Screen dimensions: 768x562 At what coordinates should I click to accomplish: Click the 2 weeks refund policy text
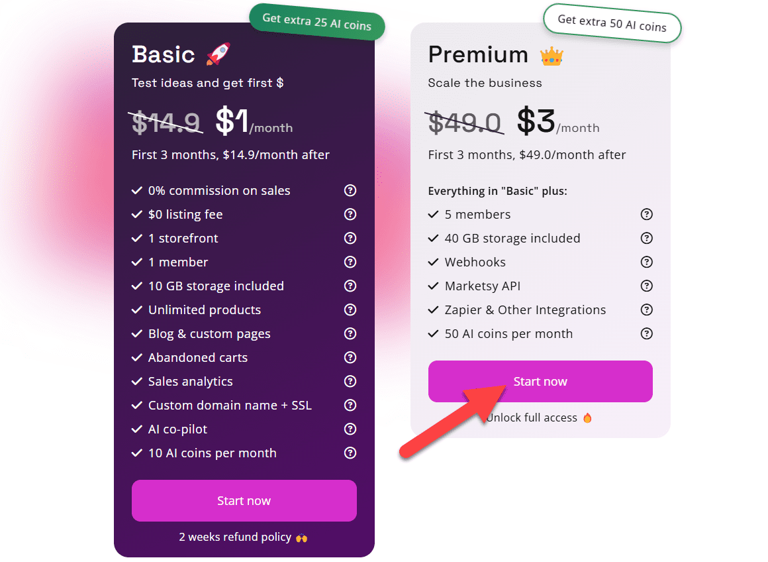pyautogui.click(x=234, y=537)
